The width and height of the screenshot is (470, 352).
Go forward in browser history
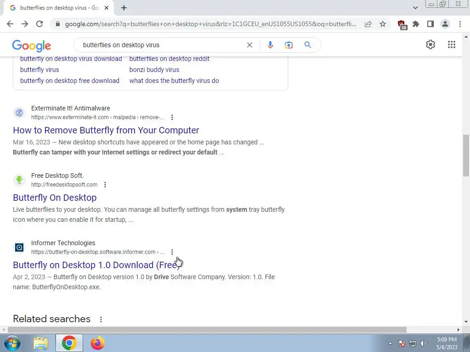pos(25,24)
